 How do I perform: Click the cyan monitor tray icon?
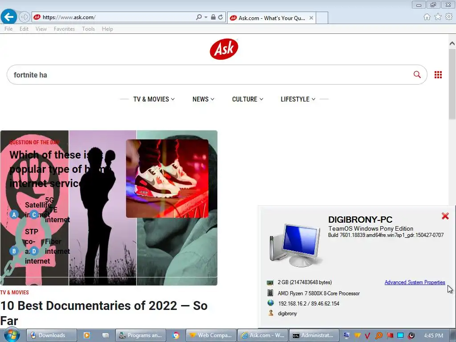(x=400, y=336)
